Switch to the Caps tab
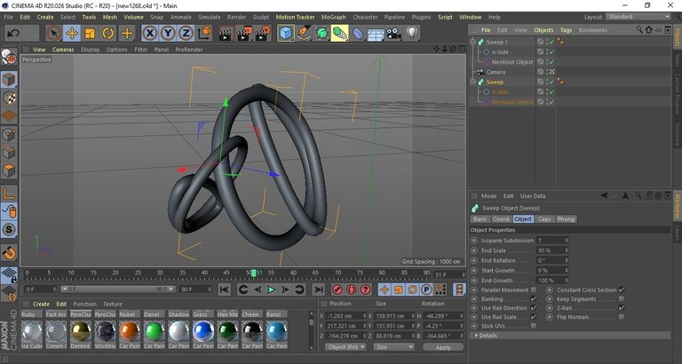 pyautogui.click(x=544, y=219)
